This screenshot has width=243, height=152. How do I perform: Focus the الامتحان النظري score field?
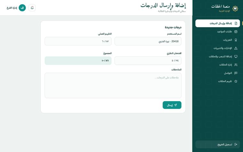[x=148, y=61]
